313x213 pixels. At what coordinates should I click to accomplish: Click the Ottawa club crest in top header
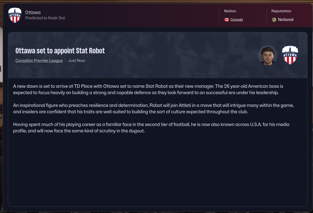[15, 15]
